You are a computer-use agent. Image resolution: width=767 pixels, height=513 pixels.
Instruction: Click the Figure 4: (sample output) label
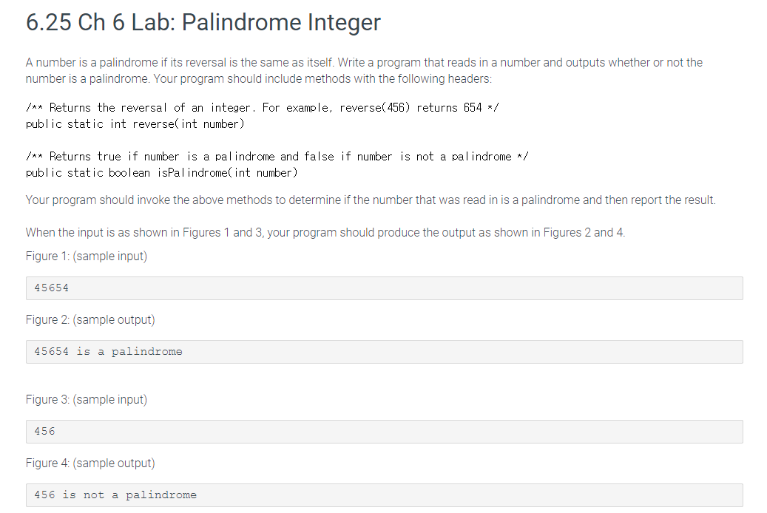(90, 463)
